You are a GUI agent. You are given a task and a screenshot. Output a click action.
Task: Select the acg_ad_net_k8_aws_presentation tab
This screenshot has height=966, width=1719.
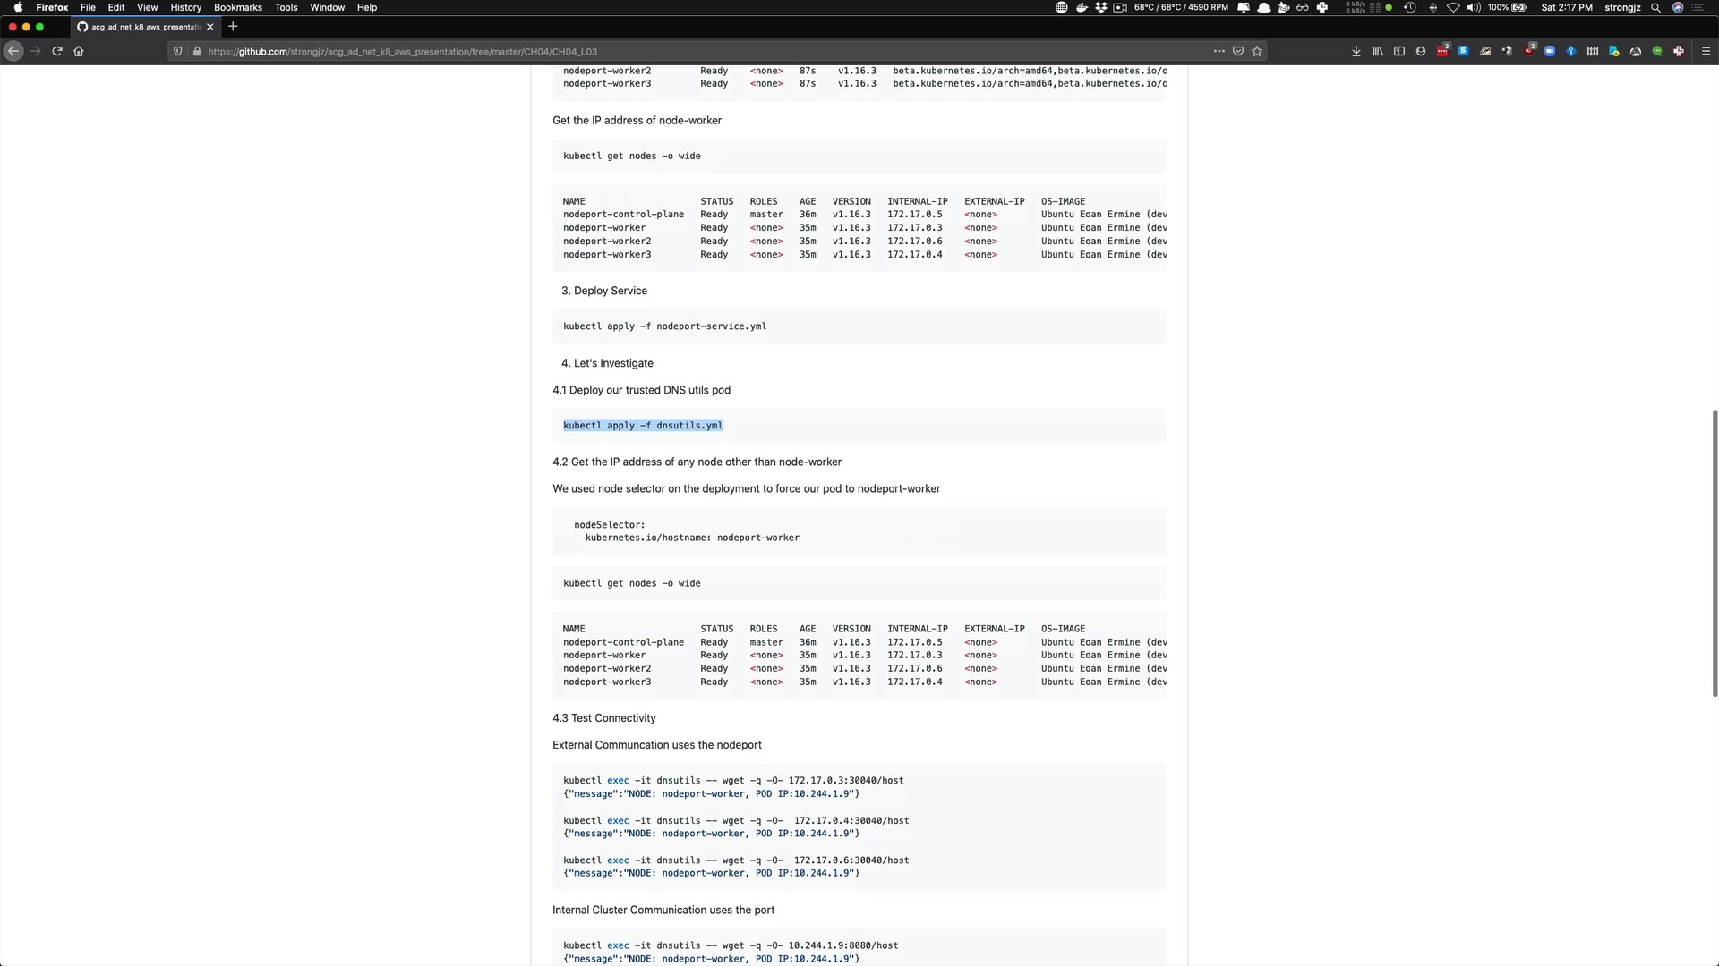click(143, 27)
